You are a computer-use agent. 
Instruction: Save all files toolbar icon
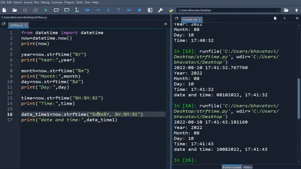coord(35,10)
